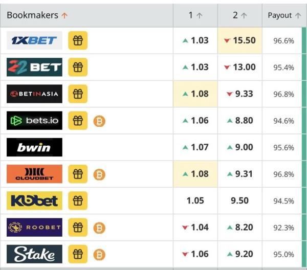
Task: Click the bets.io Bitcoin icon
Action: click(99, 121)
